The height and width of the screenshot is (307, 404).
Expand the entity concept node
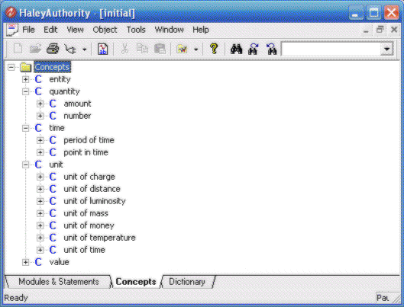coord(25,79)
